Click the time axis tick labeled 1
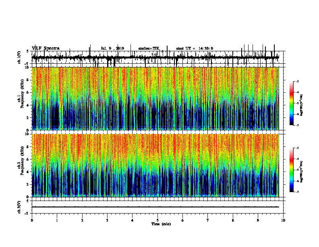319x247 pixels. (x=57, y=220)
